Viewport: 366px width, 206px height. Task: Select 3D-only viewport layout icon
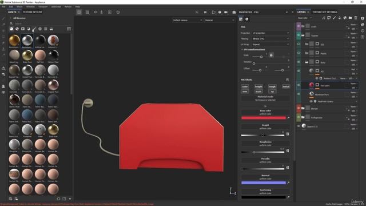[x=79, y=12]
